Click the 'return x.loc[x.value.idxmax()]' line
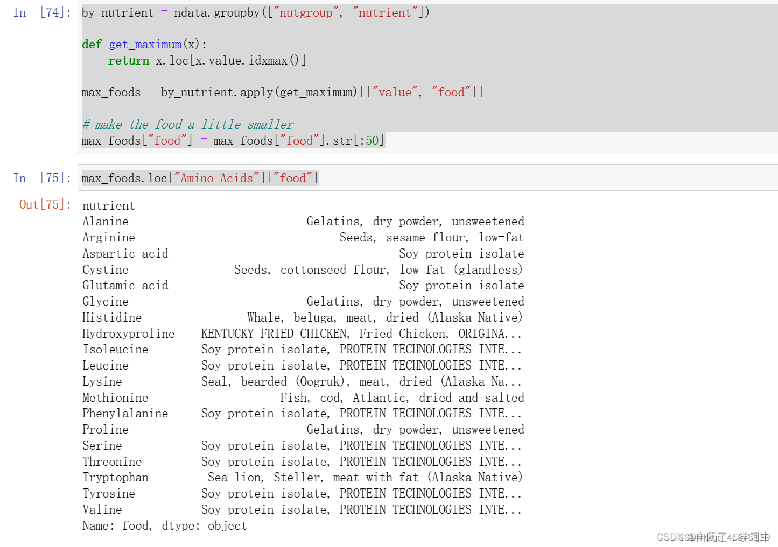The width and height of the screenshot is (778, 547). tap(207, 61)
